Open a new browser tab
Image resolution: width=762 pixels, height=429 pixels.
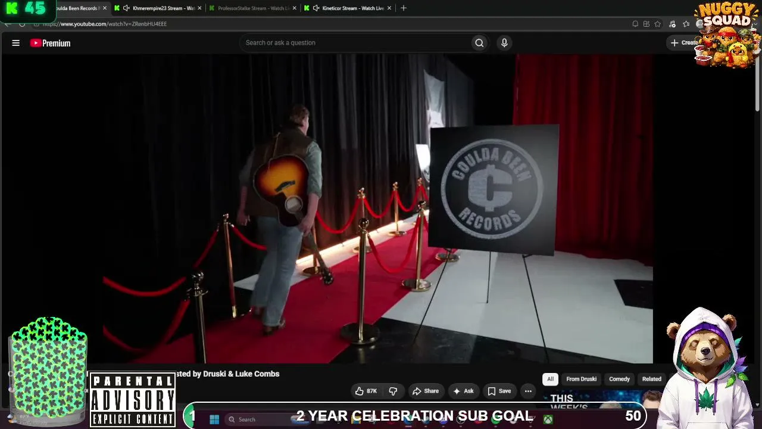click(404, 8)
